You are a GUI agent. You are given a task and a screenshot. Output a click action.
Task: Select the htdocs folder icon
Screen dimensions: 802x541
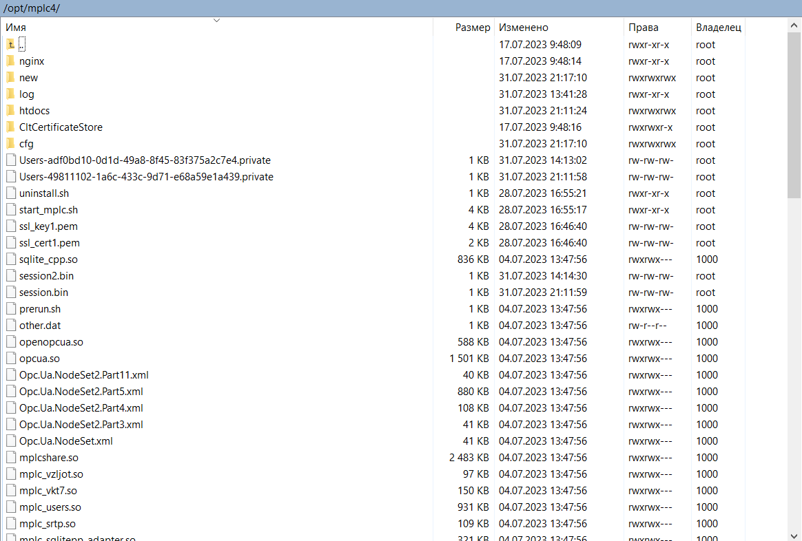[x=11, y=111]
